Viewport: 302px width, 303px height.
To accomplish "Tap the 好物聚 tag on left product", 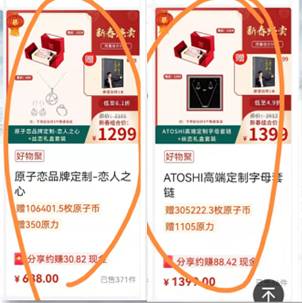I will coord(30,156).
